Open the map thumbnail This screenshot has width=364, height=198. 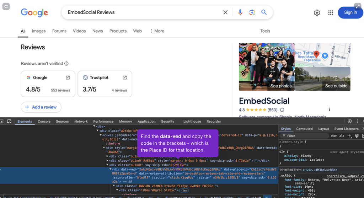click(x=323, y=55)
